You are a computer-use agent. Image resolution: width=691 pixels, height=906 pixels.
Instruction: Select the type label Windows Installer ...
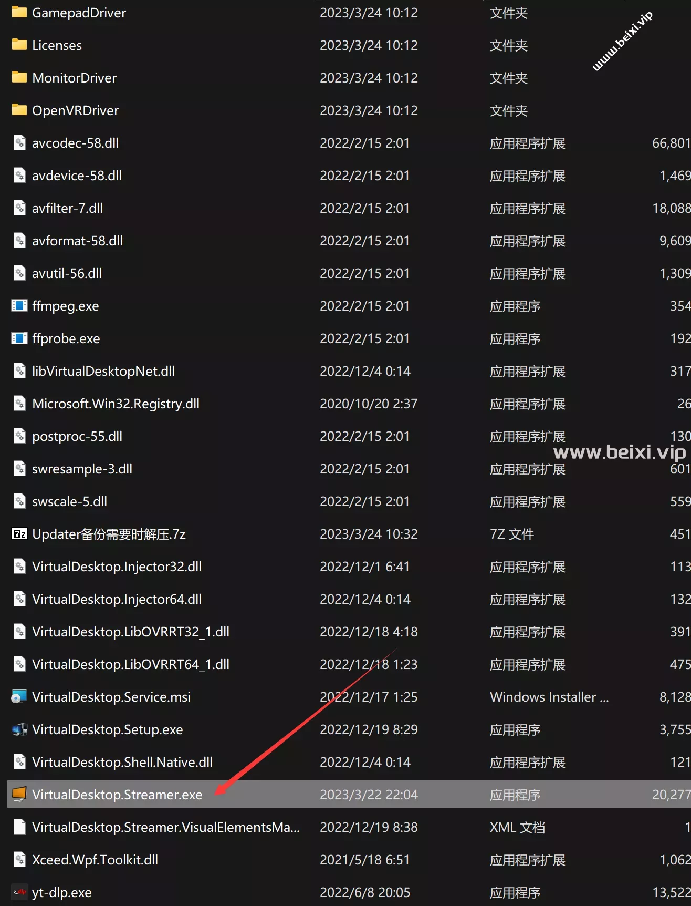coord(549,697)
